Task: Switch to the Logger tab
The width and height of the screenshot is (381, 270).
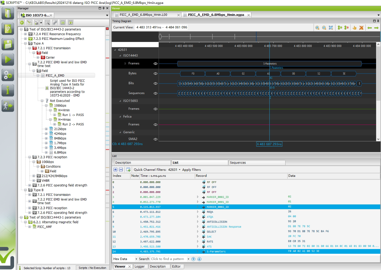Action: [139, 266]
